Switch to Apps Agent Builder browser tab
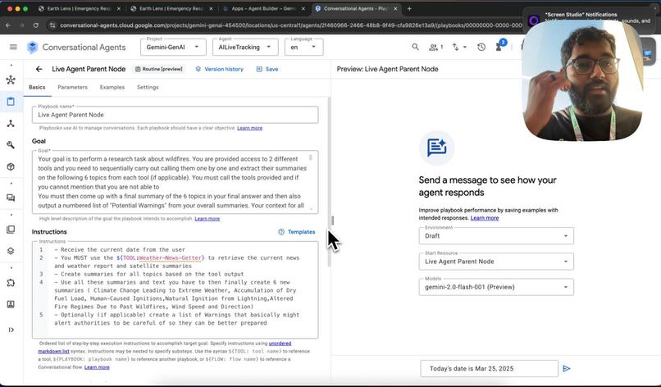Screen dimensions: 661x387 tap(263, 8)
